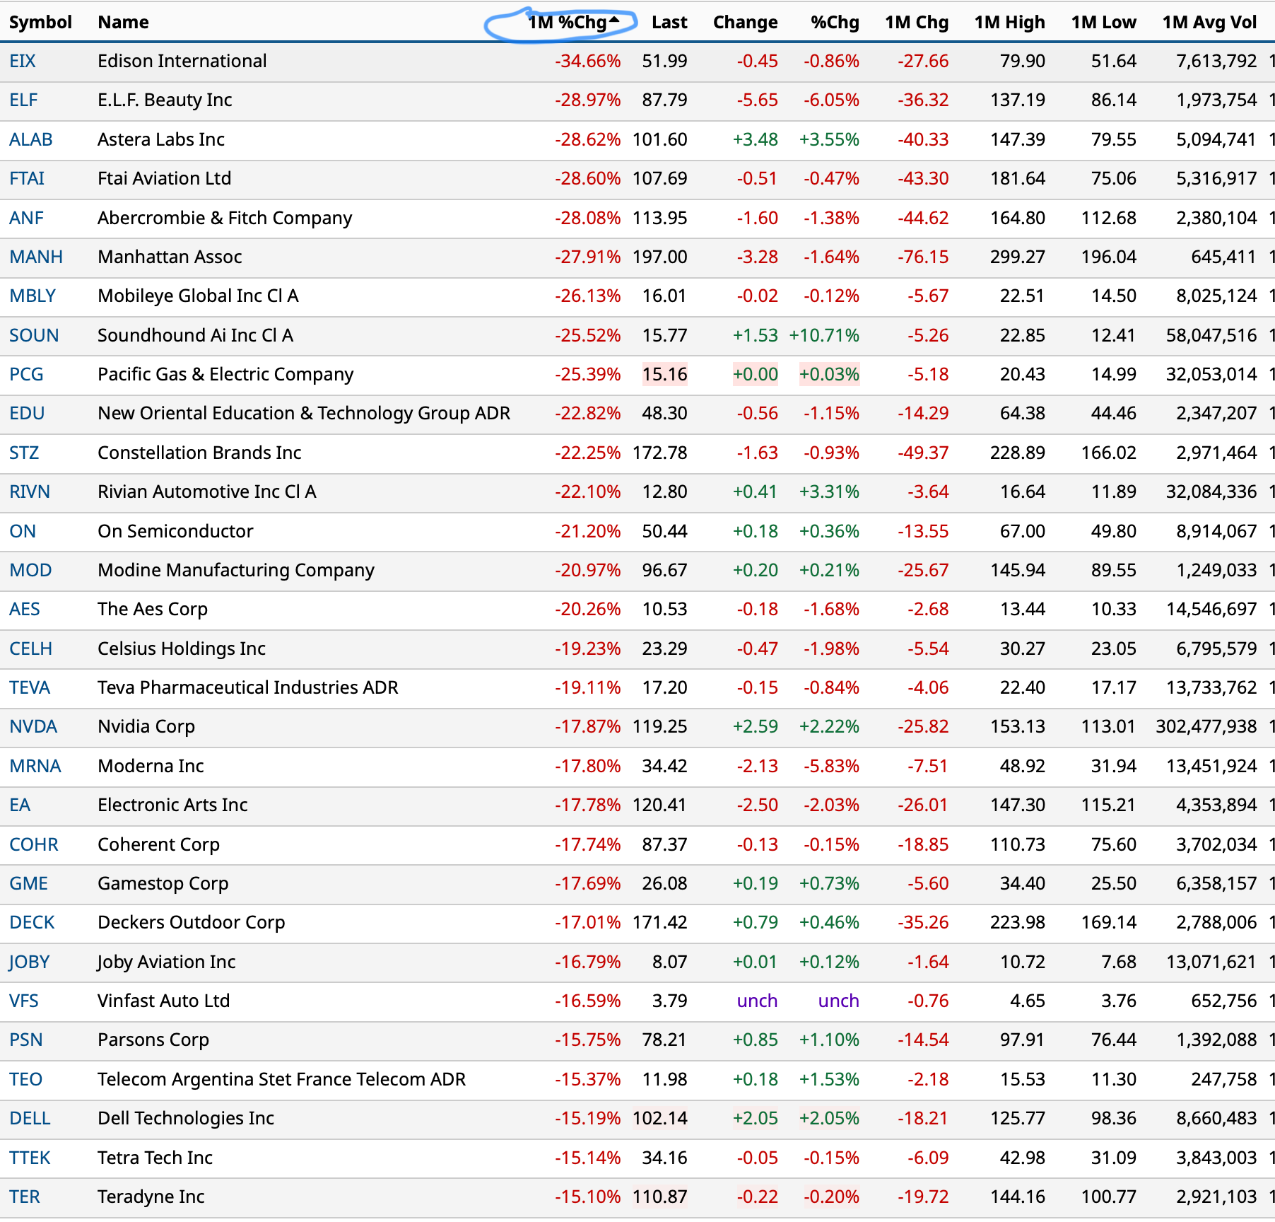1275x1222 pixels.
Task: Click the MRNA symbol link
Action: pyautogui.click(x=35, y=767)
